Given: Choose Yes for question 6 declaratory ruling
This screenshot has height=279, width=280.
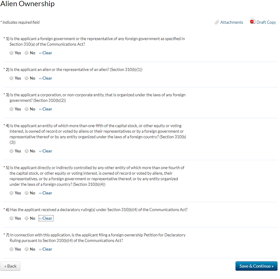Looking at the screenshot, I should 11,218.
